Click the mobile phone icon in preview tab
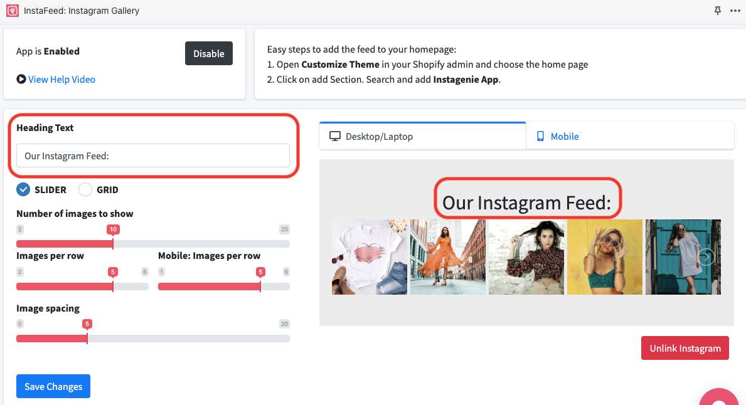This screenshot has height=405, width=746. [x=541, y=136]
